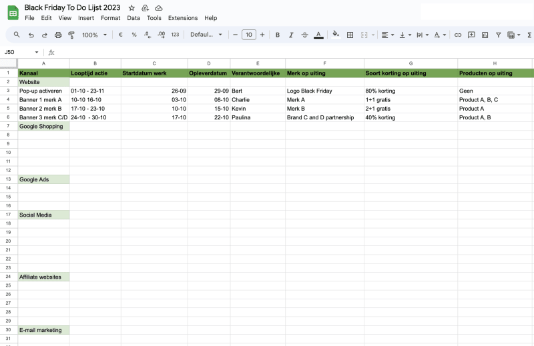Select the Google Shopping cell
This screenshot has width=534, height=346.
click(x=43, y=126)
